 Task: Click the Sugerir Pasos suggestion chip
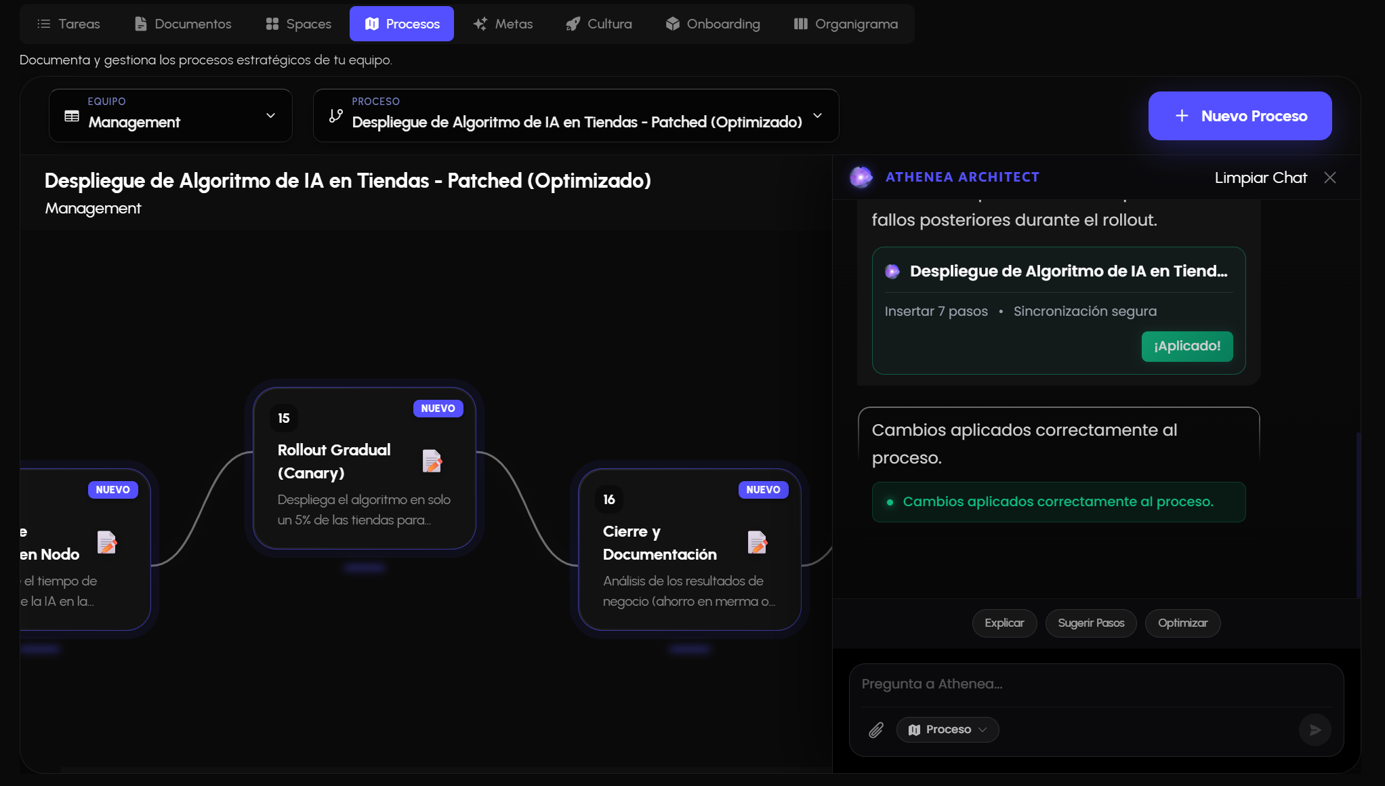point(1091,623)
